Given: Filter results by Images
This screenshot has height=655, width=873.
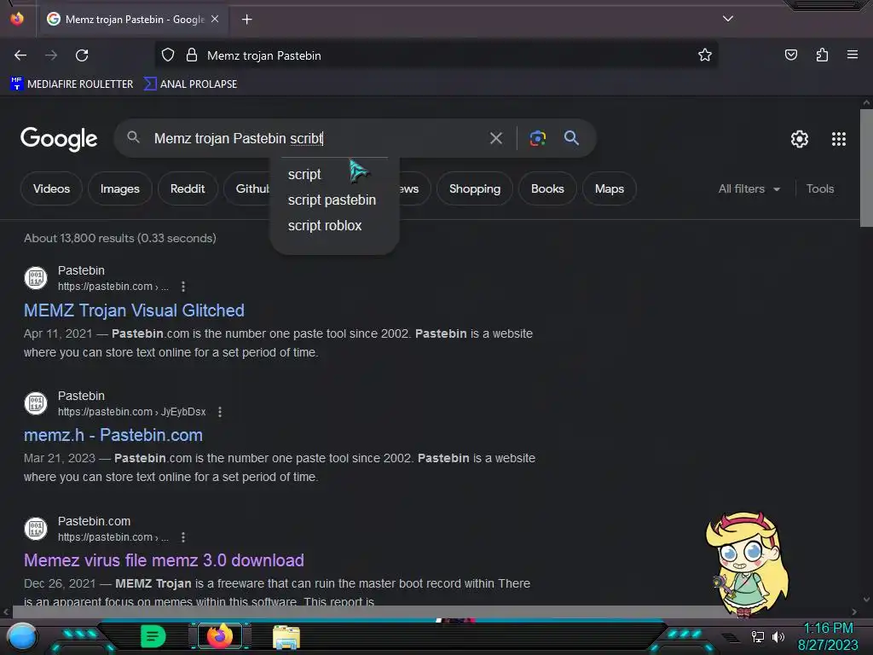Looking at the screenshot, I should [119, 188].
